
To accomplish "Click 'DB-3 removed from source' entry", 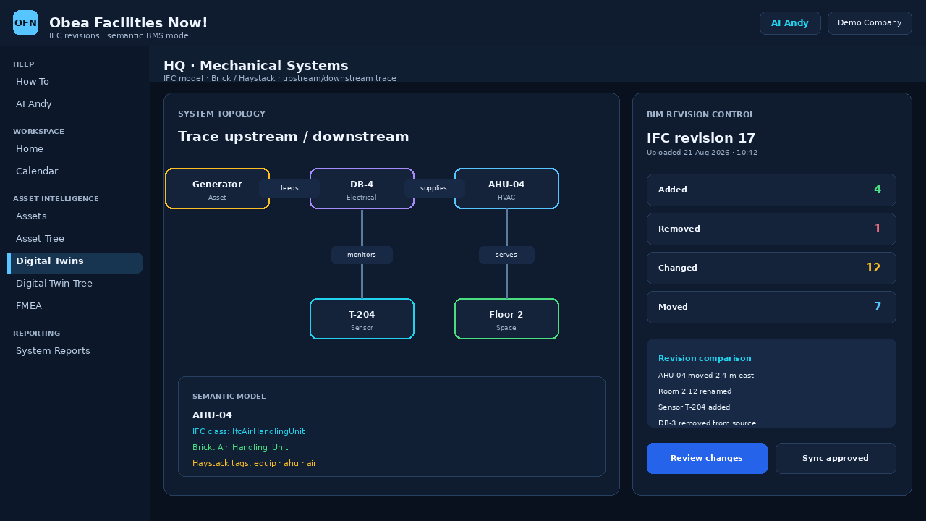I will pyautogui.click(x=707, y=423).
